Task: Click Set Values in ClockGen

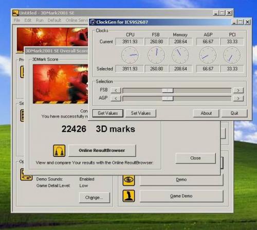Action: [141, 113]
